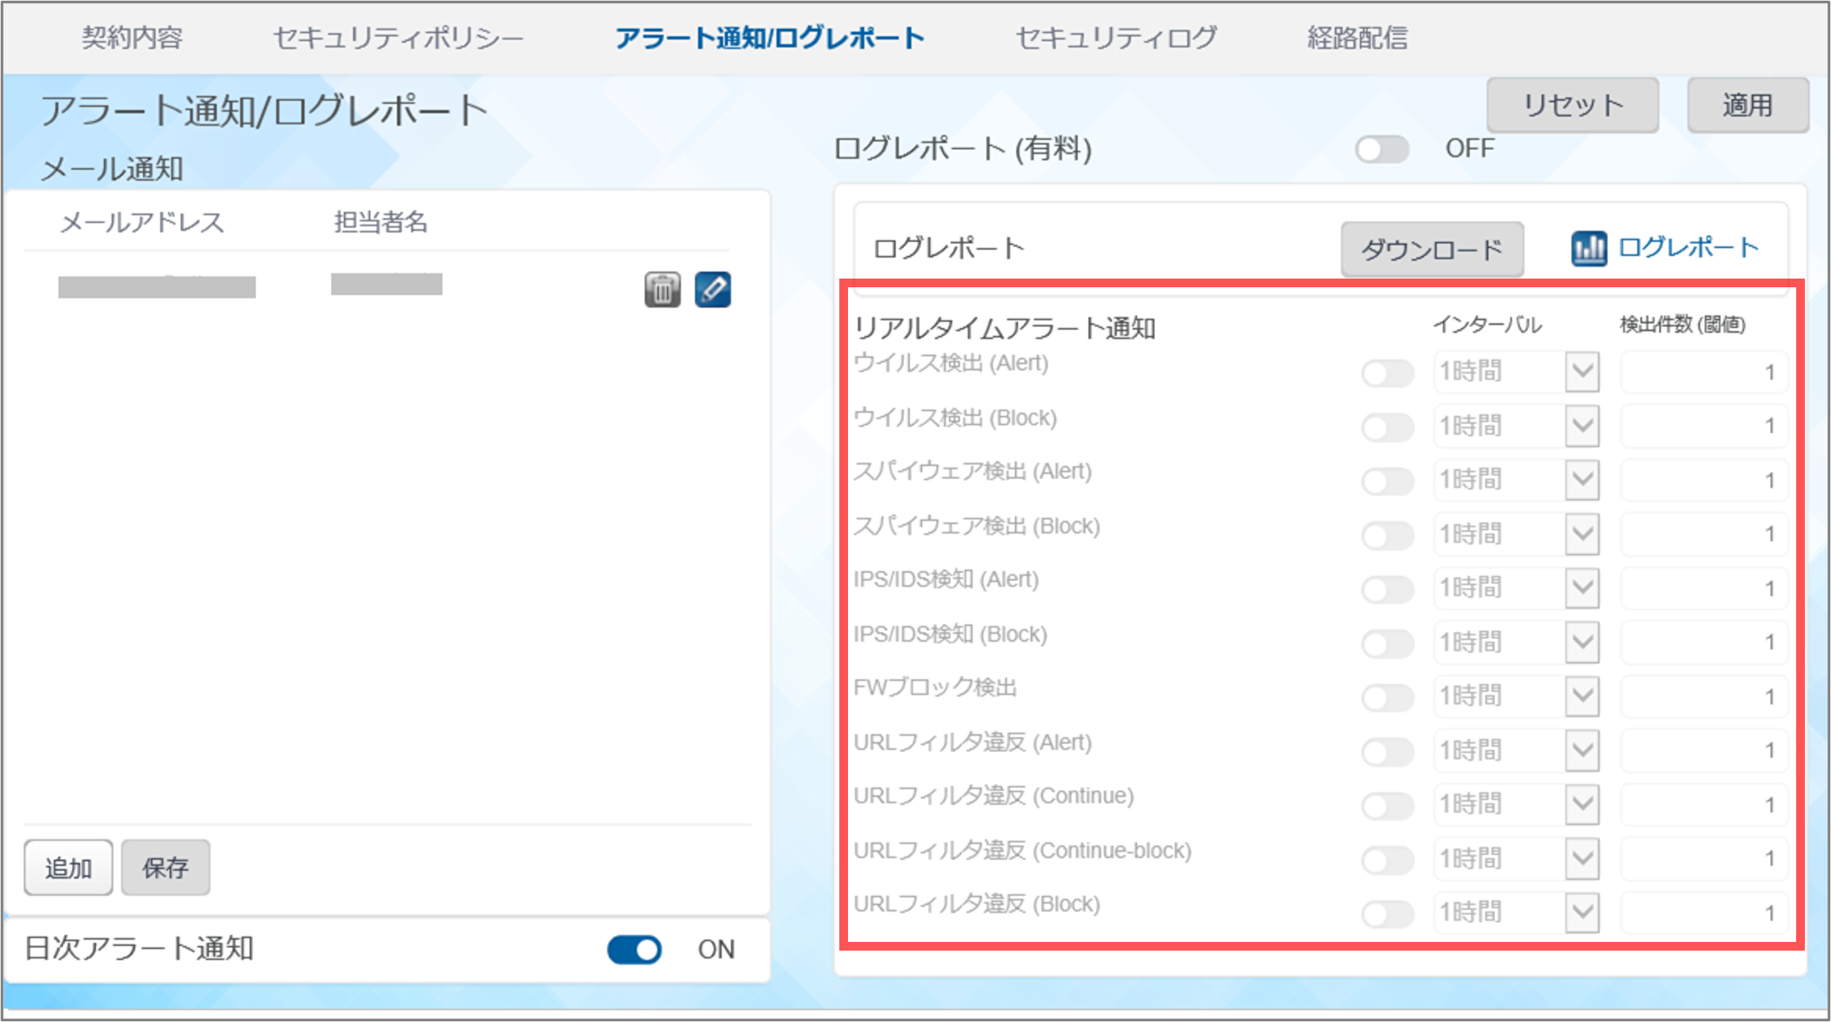1831x1022 pixels.
Task: Click the ダウンロード button
Action: click(x=1431, y=250)
